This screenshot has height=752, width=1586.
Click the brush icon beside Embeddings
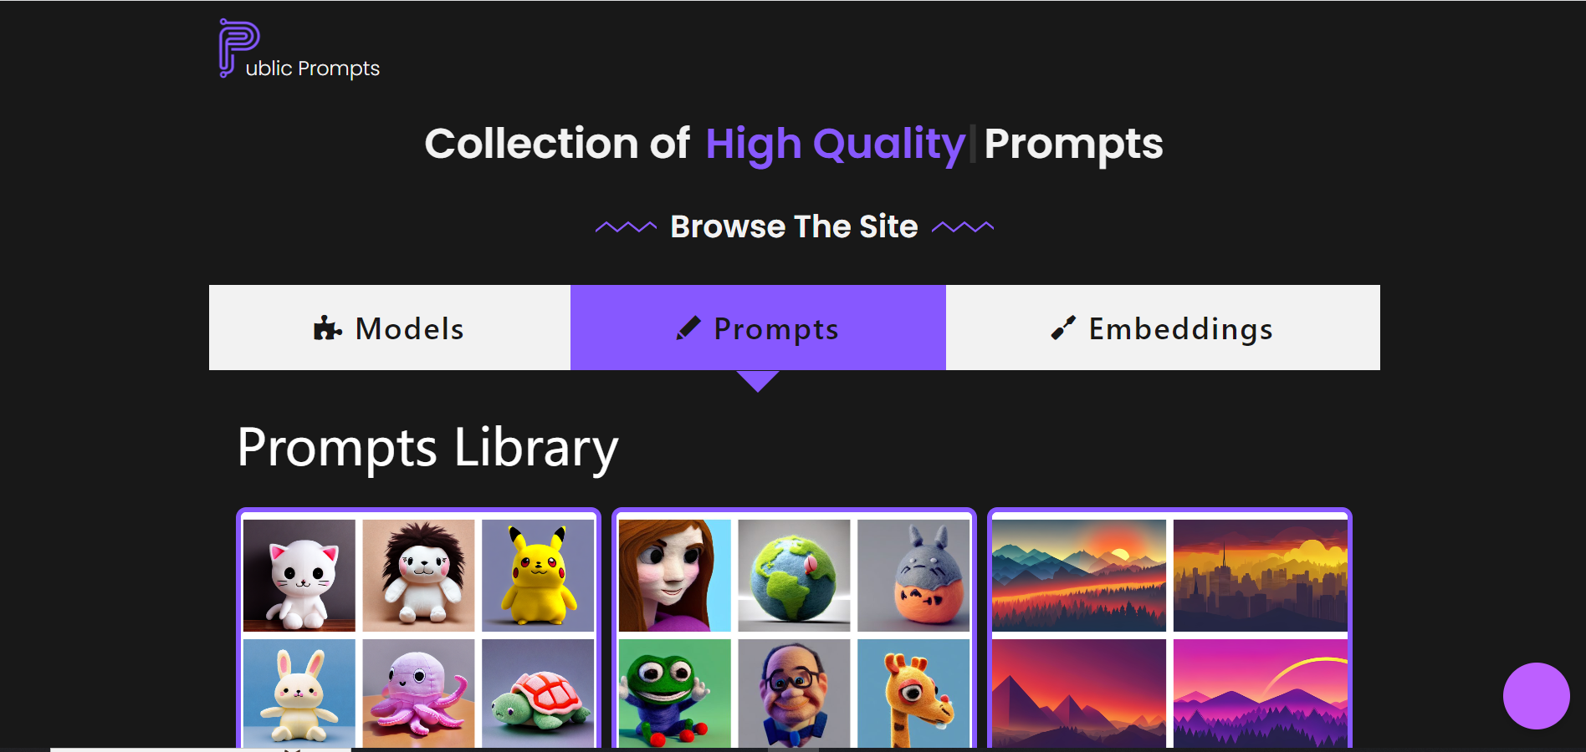[x=1063, y=328]
